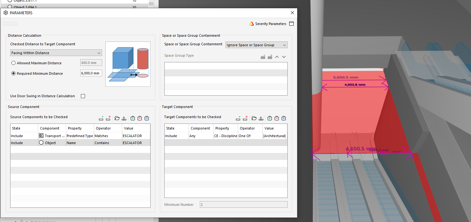
Task: Click the Transport component icon in source row
Action: (41, 136)
